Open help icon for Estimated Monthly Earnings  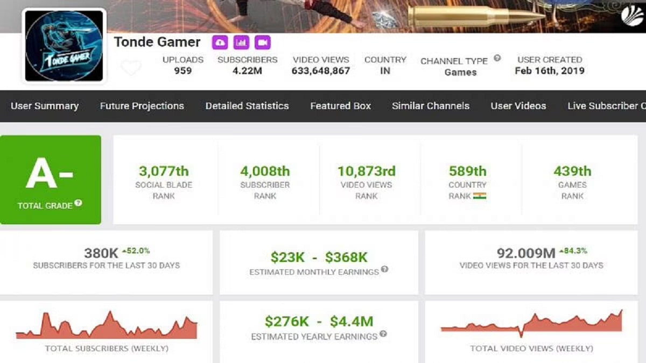coord(384,269)
